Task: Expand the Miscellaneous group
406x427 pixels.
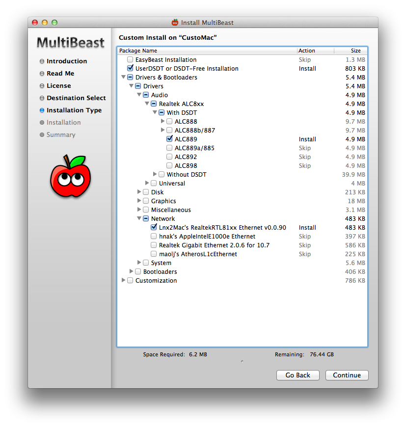Action: (139, 210)
